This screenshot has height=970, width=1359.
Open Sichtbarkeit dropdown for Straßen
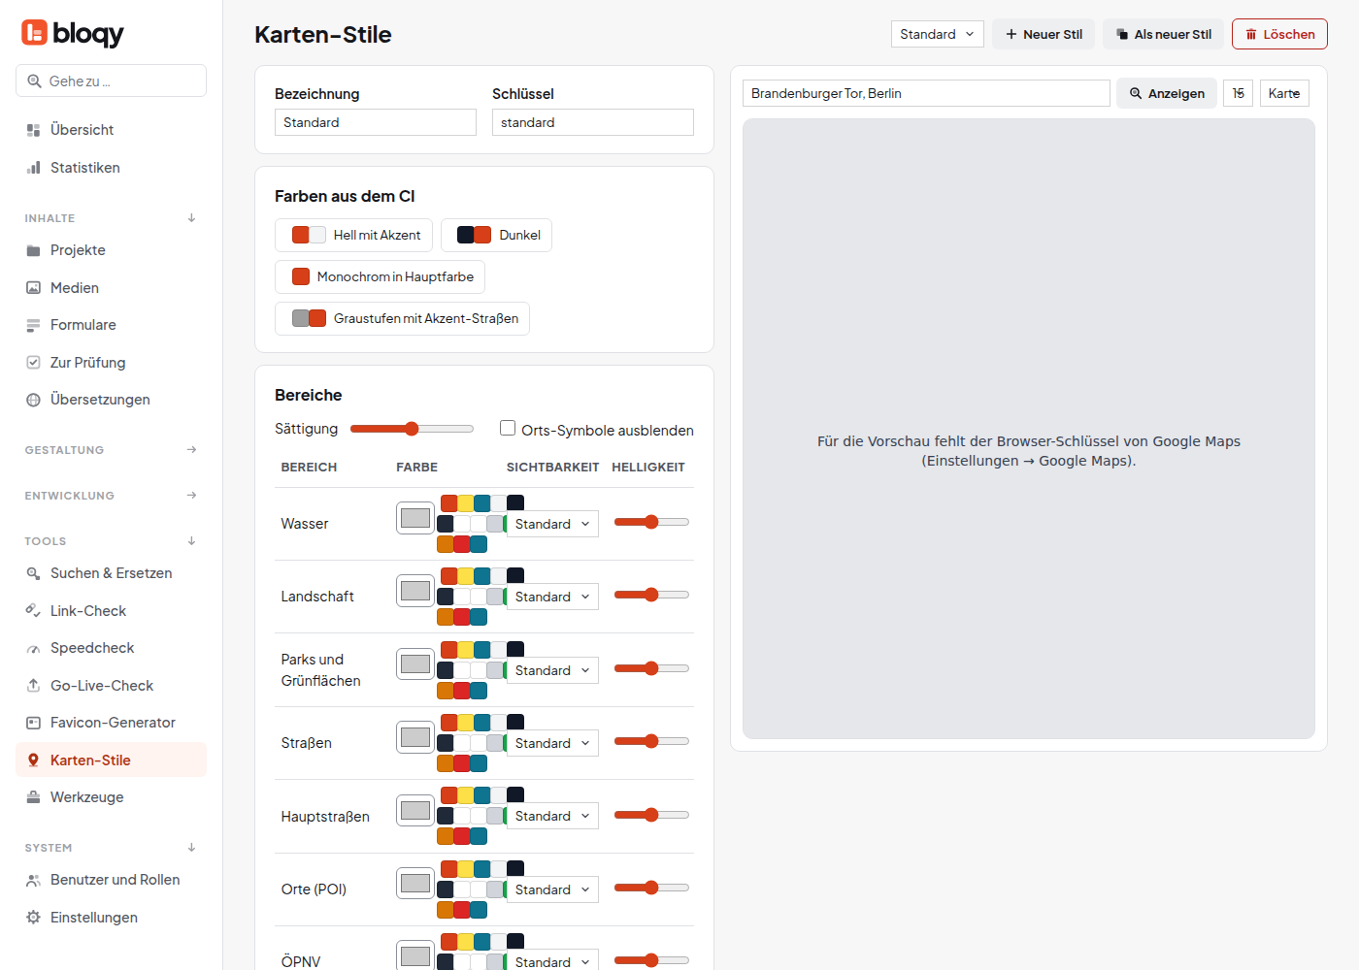pyautogui.click(x=552, y=743)
